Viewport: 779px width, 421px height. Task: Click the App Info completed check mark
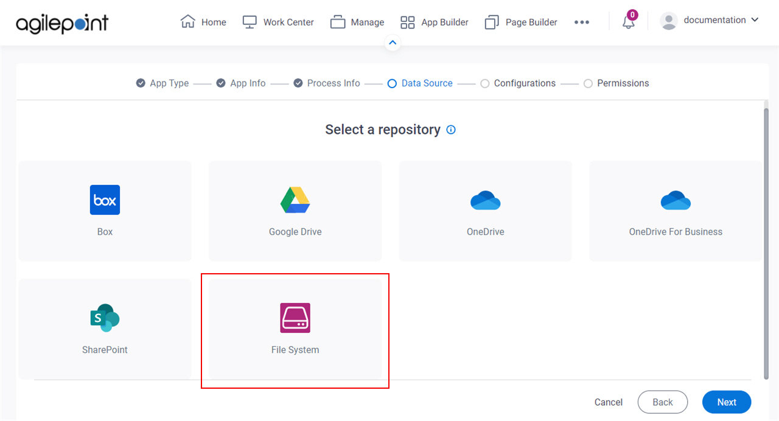(x=221, y=83)
